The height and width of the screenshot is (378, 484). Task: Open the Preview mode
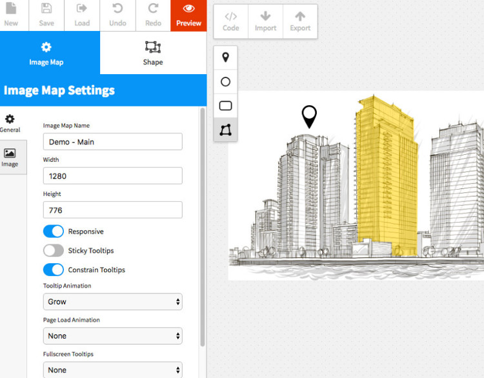pyautogui.click(x=188, y=15)
